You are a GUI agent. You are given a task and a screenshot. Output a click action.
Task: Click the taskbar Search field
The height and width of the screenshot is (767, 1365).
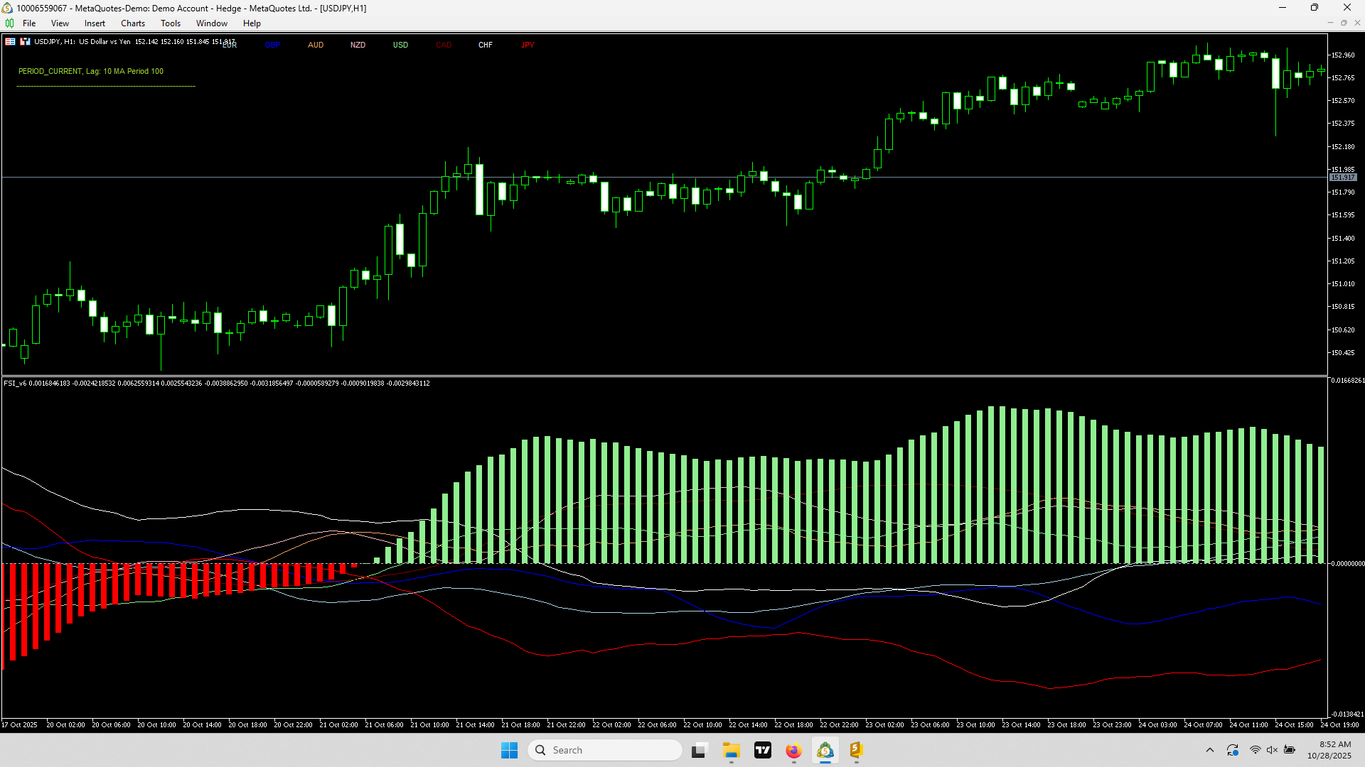[x=604, y=750]
